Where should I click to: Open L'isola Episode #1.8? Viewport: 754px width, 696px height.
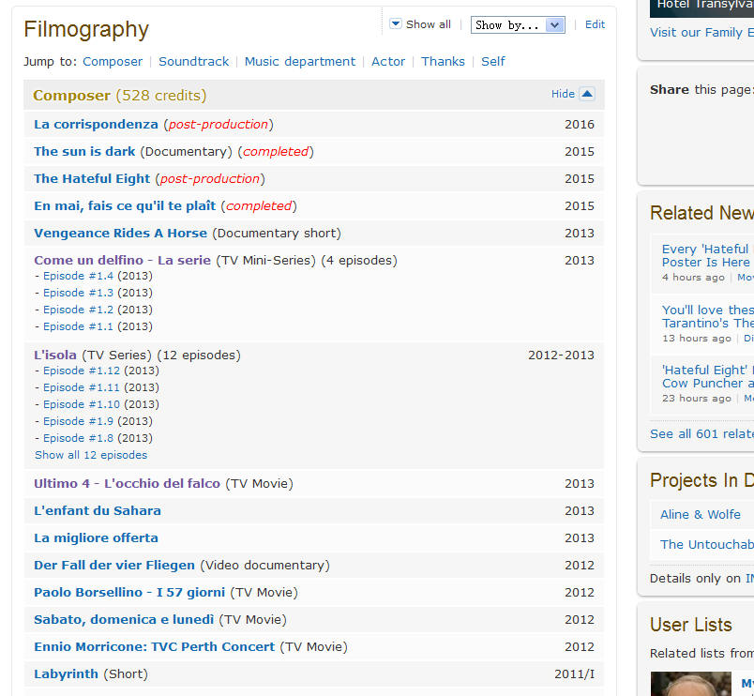pos(78,438)
